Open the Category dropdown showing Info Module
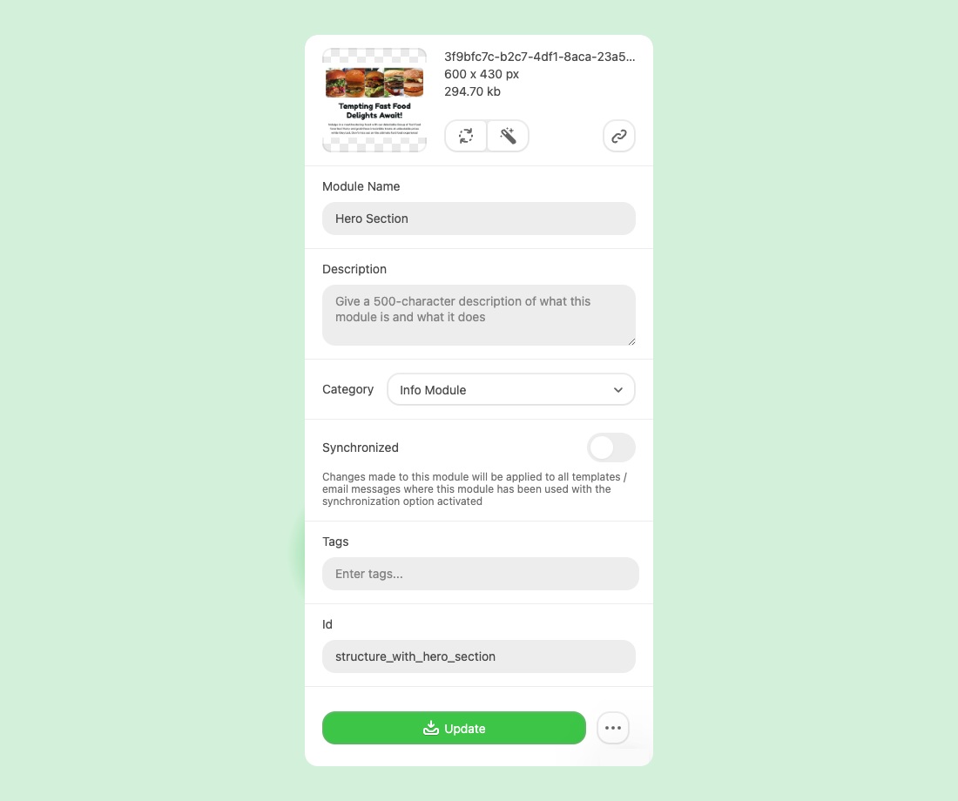958x801 pixels. [x=510, y=390]
